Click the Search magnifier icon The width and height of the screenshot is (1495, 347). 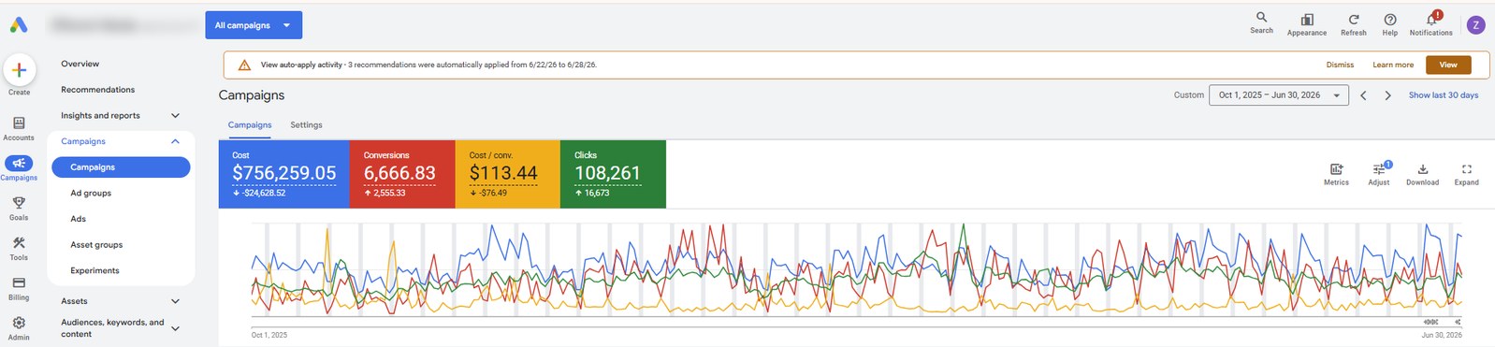(1261, 18)
